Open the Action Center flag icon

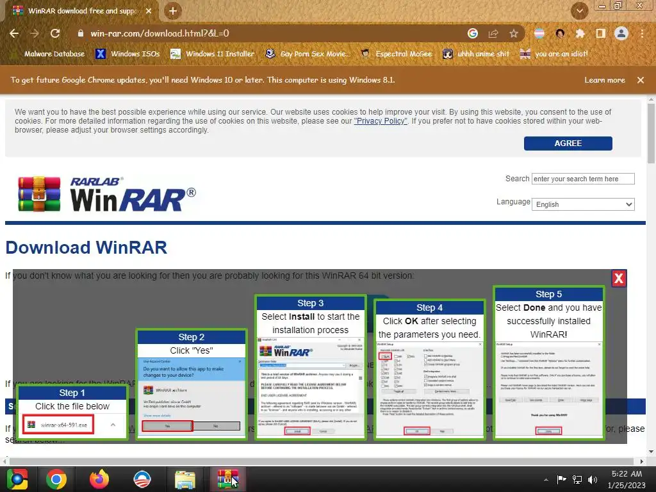[561, 480]
